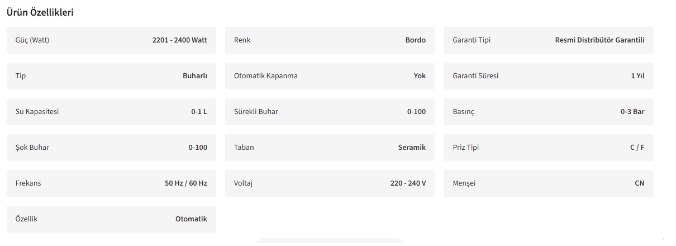Click the Voltaj label
The image size is (676, 246).
click(x=243, y=183)
